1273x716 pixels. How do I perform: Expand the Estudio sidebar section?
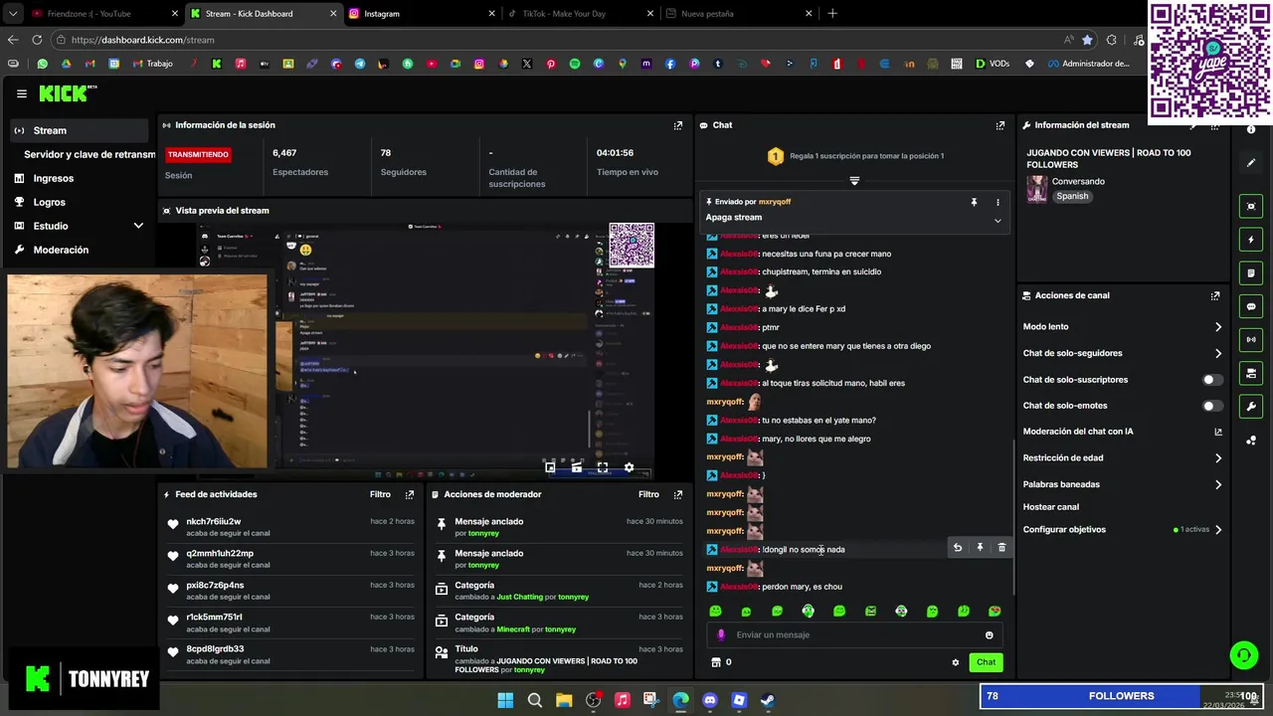[x=138, y=226]
